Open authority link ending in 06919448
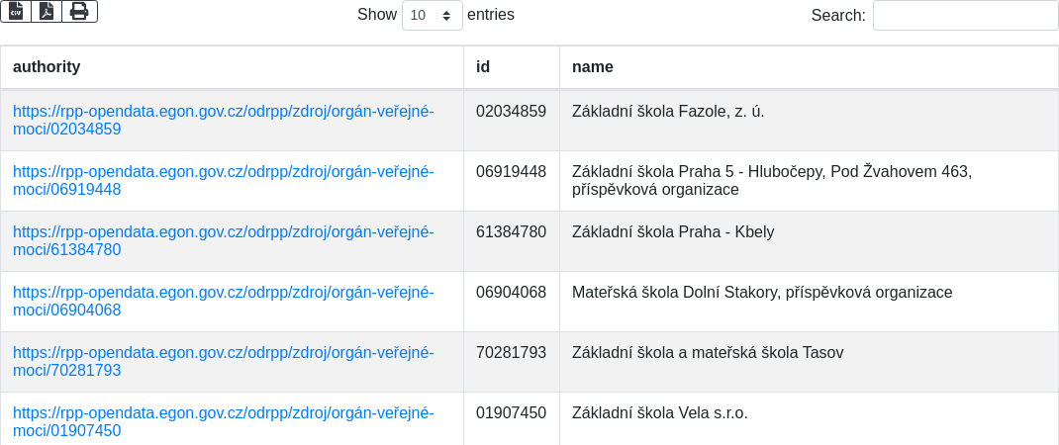 [x=223, y=180]
